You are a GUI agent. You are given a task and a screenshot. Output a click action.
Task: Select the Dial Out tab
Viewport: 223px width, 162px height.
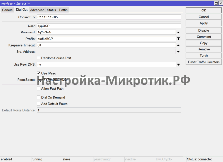(22, 10)
